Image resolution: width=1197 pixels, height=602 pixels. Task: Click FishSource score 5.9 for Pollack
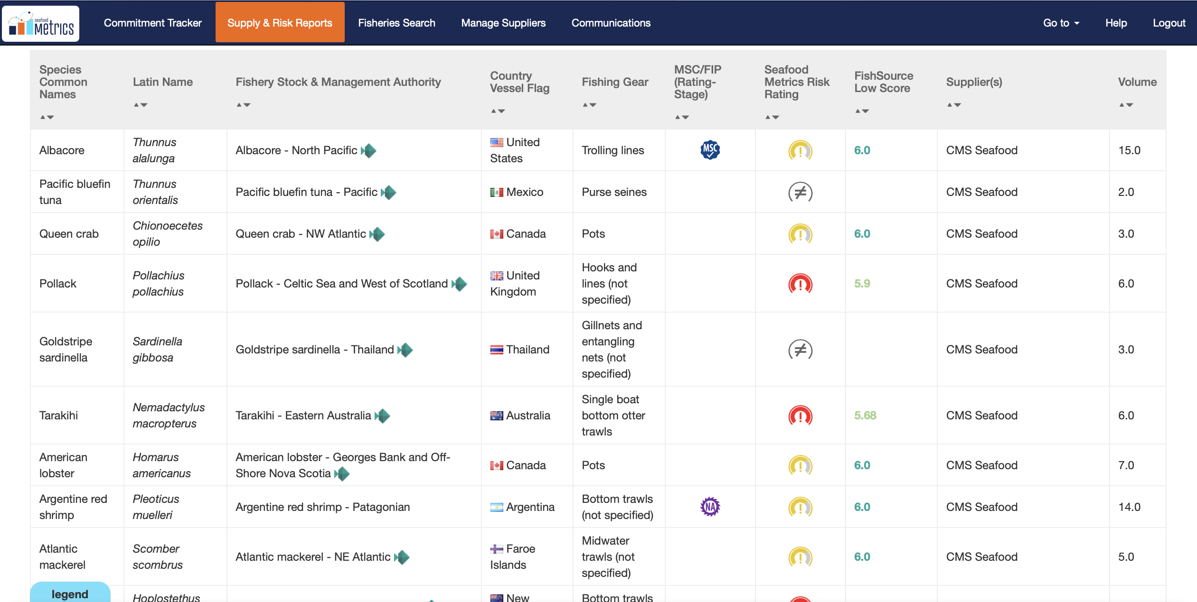[862, 284]
